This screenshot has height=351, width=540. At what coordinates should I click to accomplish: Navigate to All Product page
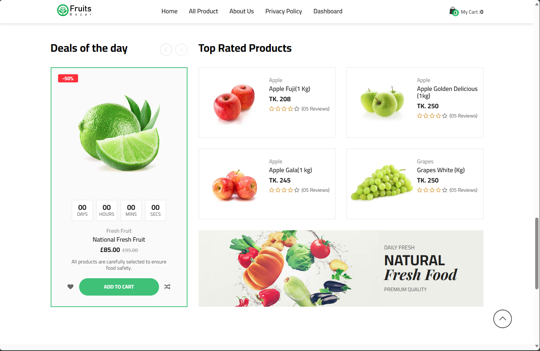[203, 11]
